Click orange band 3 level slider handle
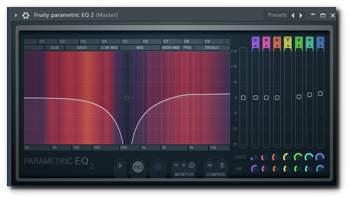 (277, 97)
